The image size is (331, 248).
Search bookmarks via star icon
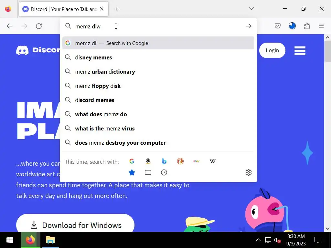point(132,172)
